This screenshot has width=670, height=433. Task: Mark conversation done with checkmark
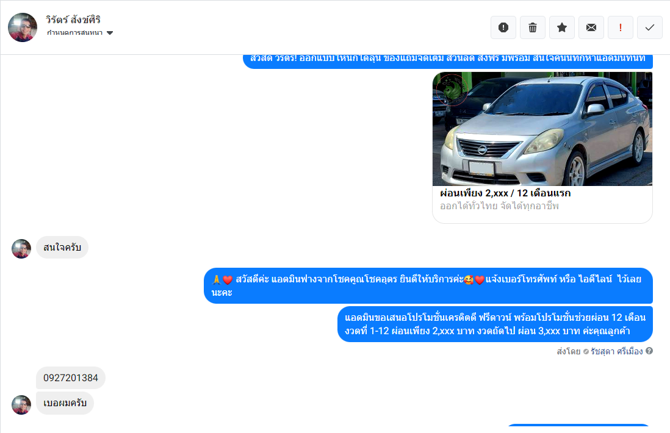649,28
